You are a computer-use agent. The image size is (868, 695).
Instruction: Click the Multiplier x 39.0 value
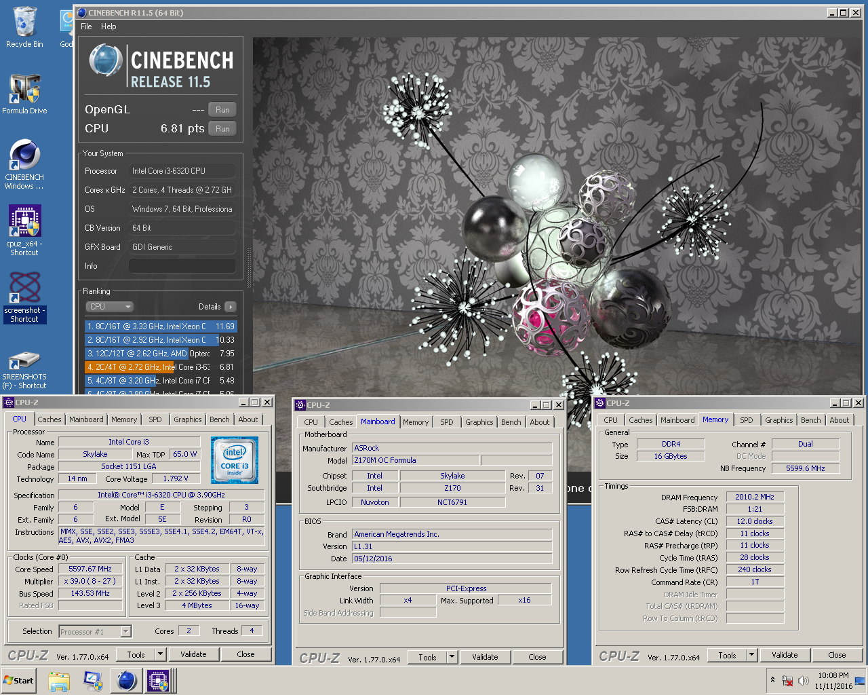pyautogui.click(x=90, y=582)
